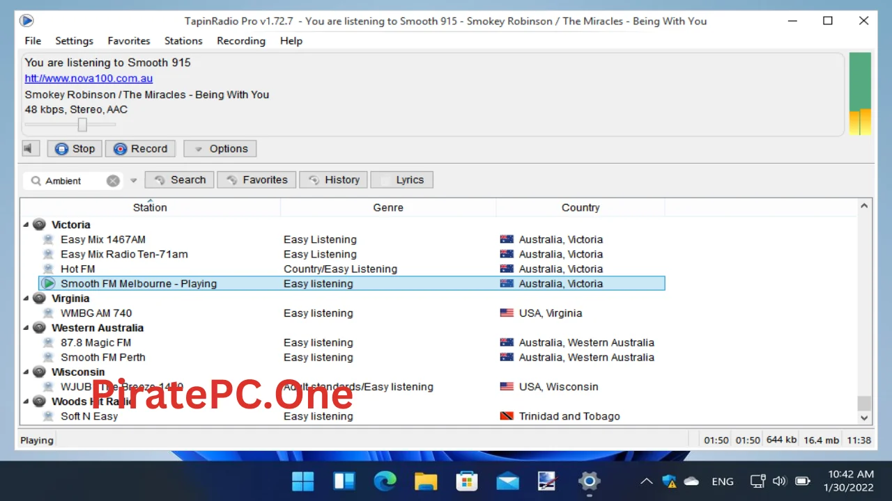
Task: Open the Favorites menu
Action: tap(129, 41)
